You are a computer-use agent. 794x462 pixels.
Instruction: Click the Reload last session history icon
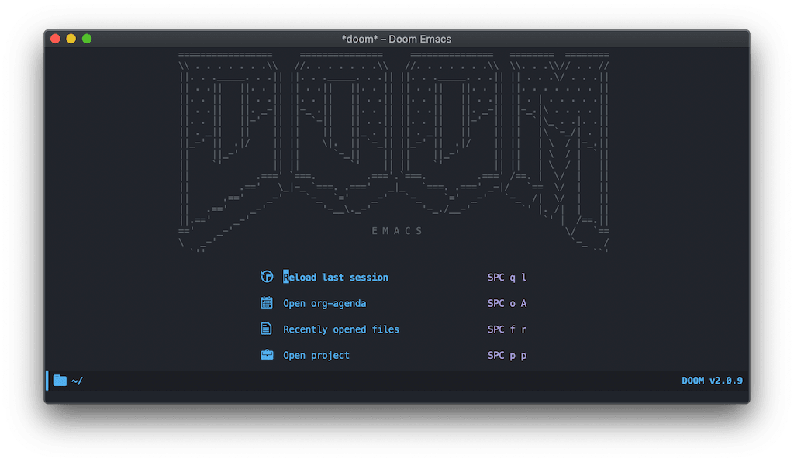267,276
